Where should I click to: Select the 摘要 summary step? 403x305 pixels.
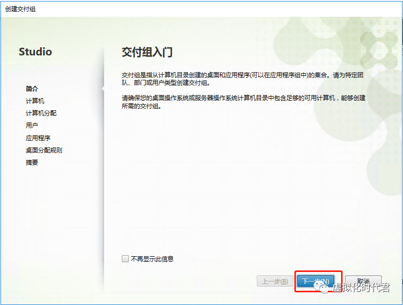click(x=32, y=162)
